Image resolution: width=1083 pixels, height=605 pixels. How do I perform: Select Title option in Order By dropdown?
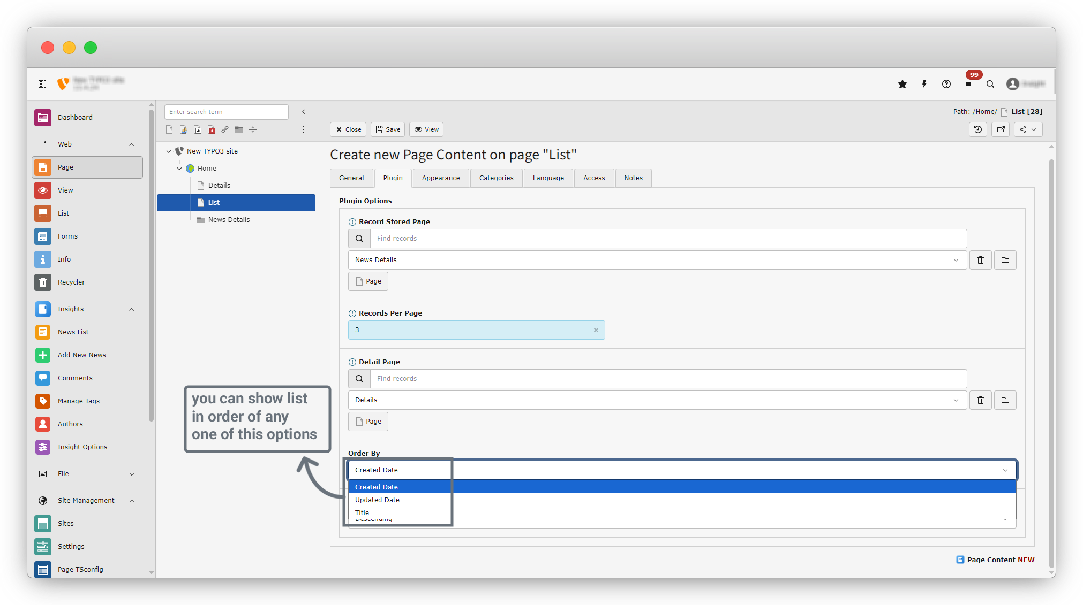pos(362,512)
